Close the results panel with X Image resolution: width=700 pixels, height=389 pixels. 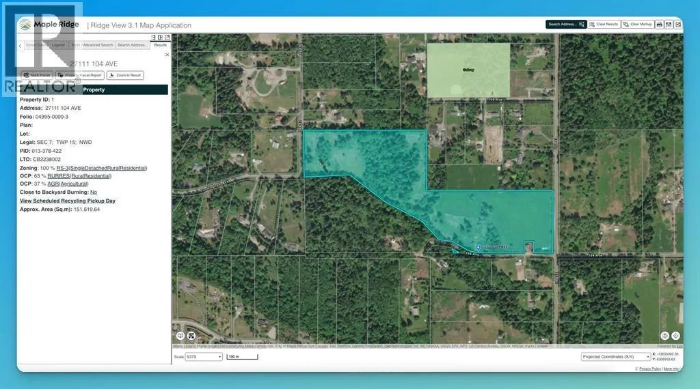[x=167, y=55]
